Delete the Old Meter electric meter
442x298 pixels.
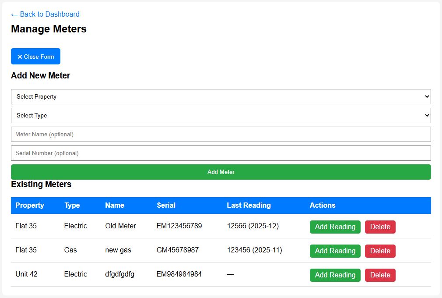(x=380, y=227)
